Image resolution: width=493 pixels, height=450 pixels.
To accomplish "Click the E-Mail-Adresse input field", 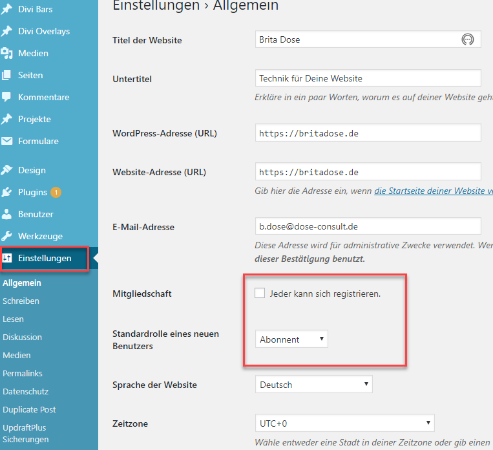I will [x=368, y=226].
